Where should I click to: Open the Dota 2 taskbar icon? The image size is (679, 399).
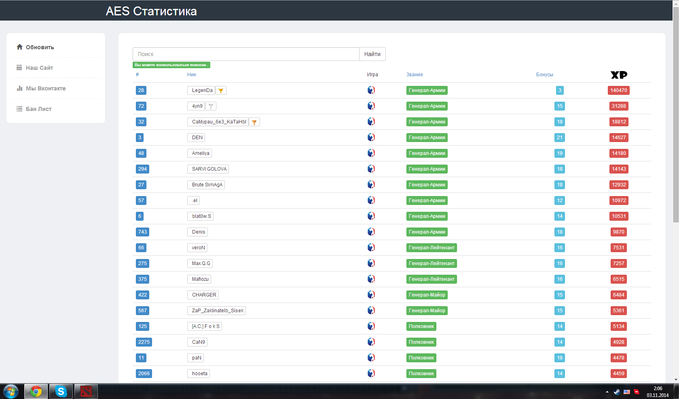click(86, 391)
